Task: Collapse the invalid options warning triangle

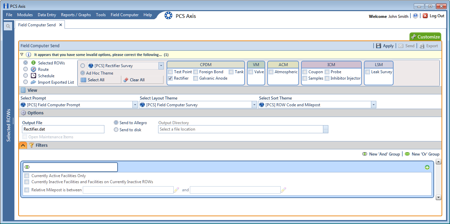Action: click(22, 54)
